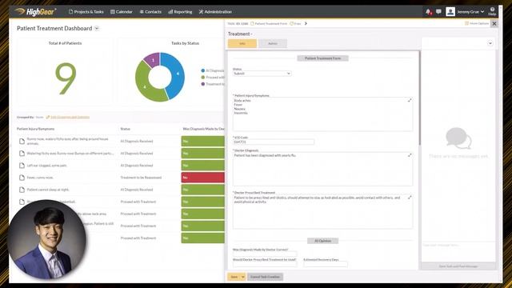Open document icon for Left ear clogged row
The width and height of the screenshot is (512, 288).
coord(22,166)
